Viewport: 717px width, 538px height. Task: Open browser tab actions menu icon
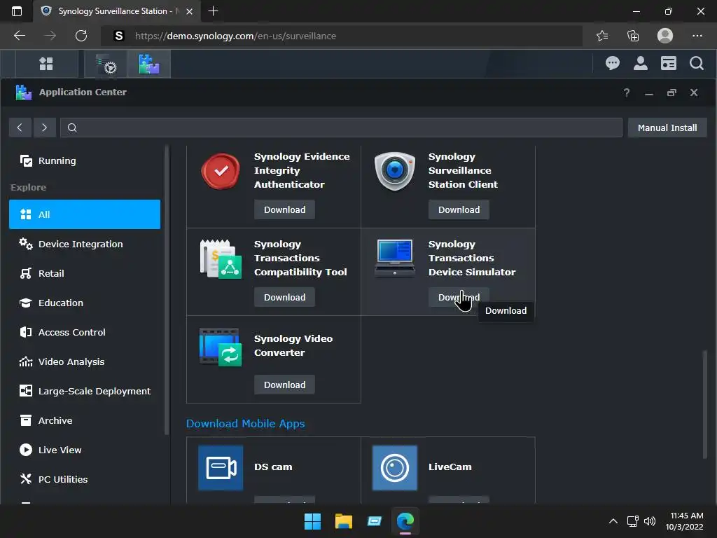point(17,11)
